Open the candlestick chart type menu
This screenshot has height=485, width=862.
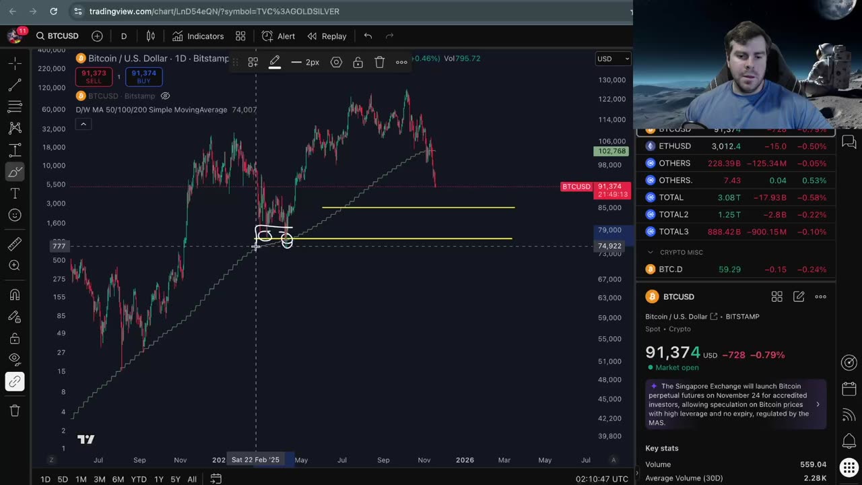point(151,36)
